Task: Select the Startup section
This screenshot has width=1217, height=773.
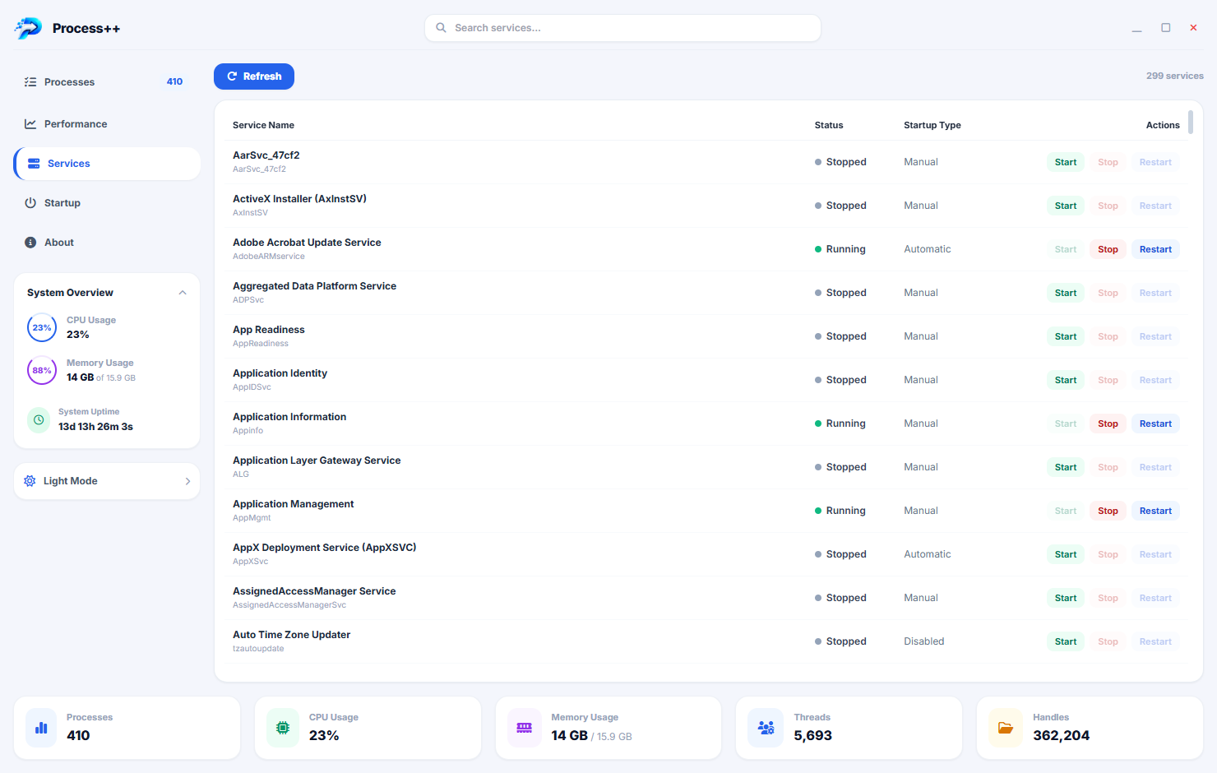Action: [107, 203]
